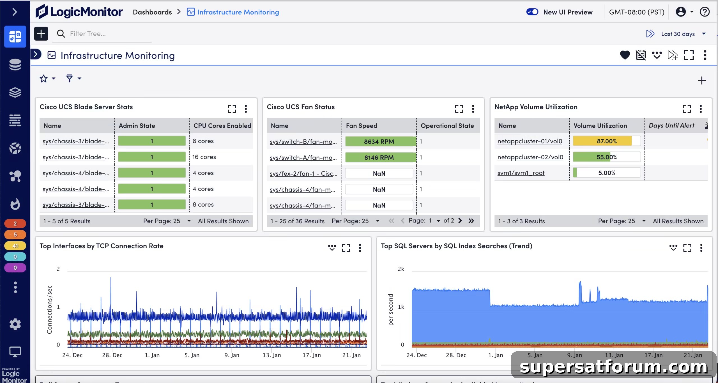Open the layers sidebar icon
The width and height of the screenshot is (718, 383).
[x=15, y=92]
